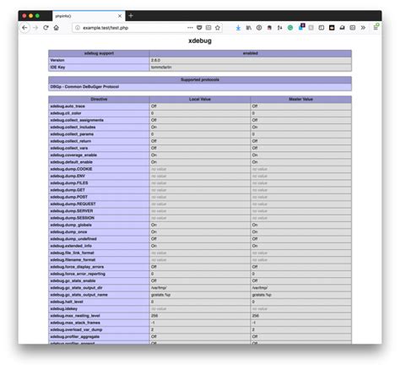Click the xdebug.collect_includes directive

(73, 128)
